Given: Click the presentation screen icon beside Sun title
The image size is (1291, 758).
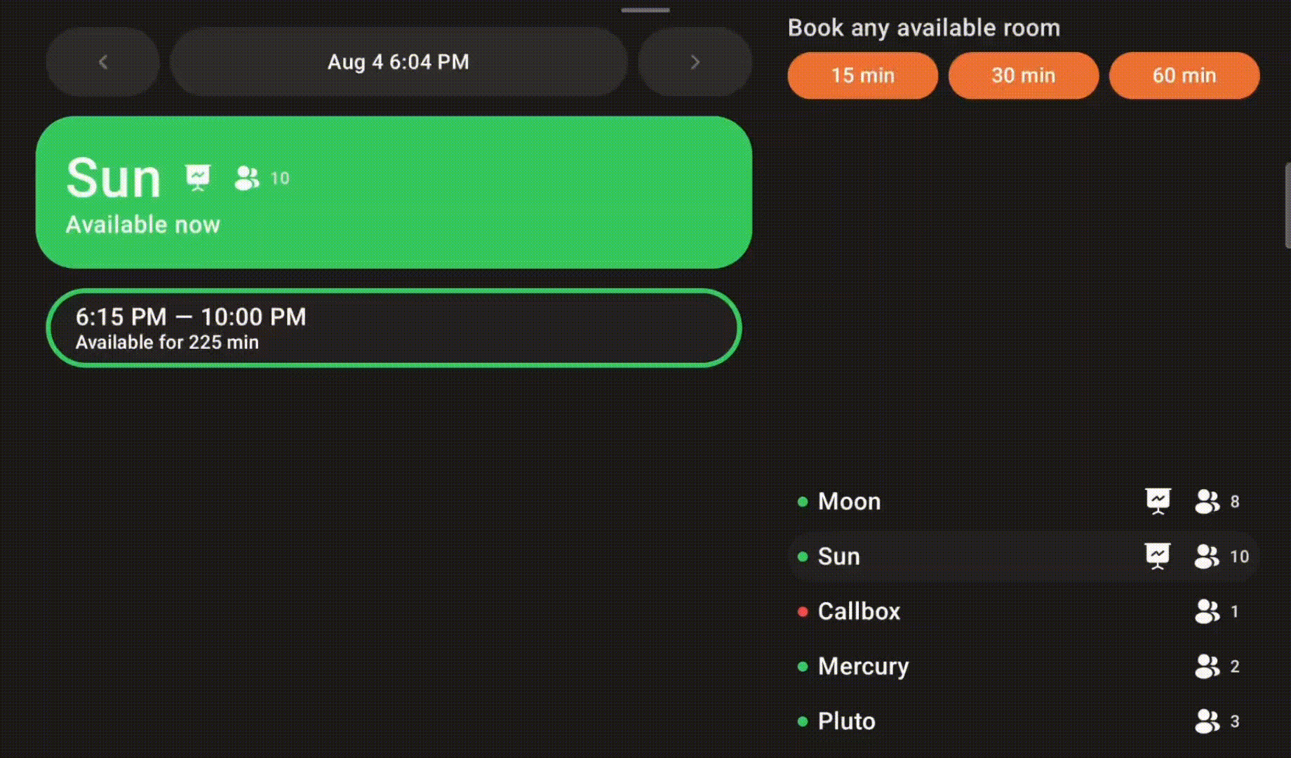Looking at the screenshot, I should coord(197,178).
